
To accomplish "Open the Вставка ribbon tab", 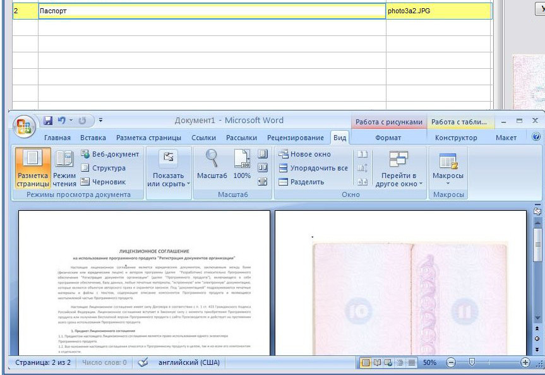I will [93, 138].
